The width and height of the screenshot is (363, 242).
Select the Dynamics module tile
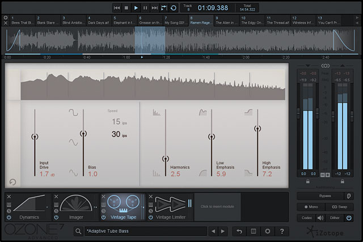click(x=28, y=205)
